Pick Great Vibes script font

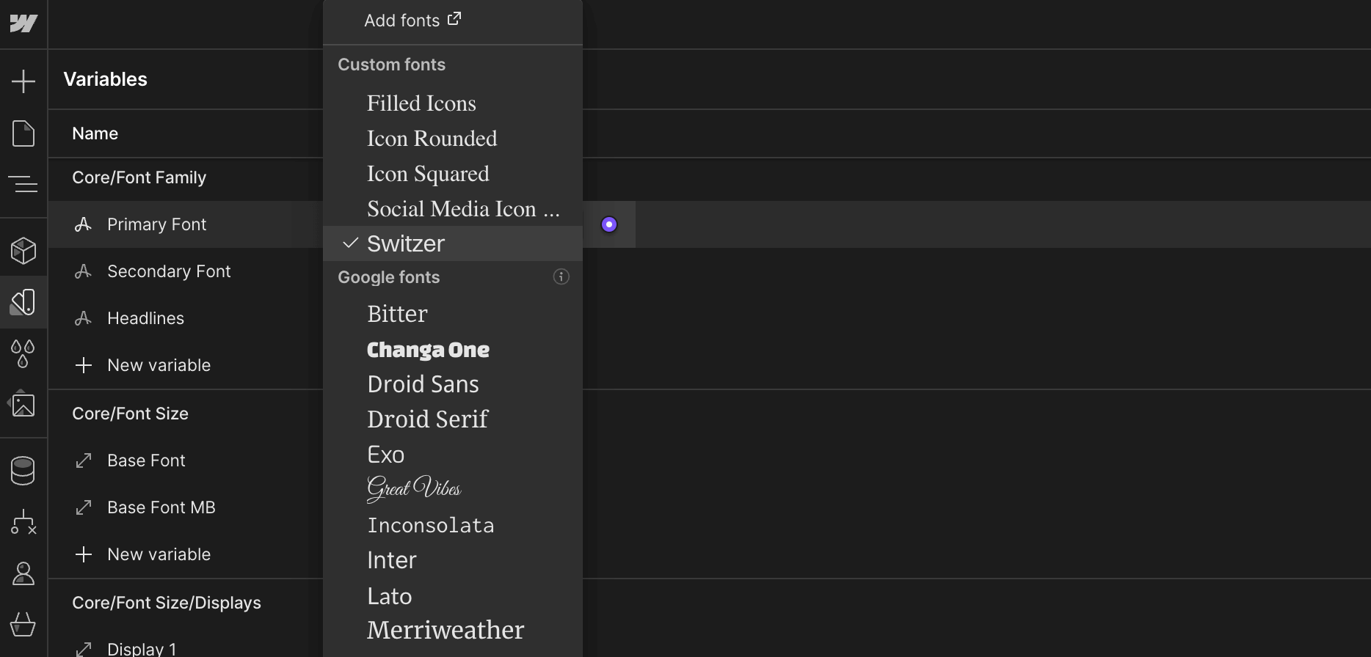click(453, 490)
